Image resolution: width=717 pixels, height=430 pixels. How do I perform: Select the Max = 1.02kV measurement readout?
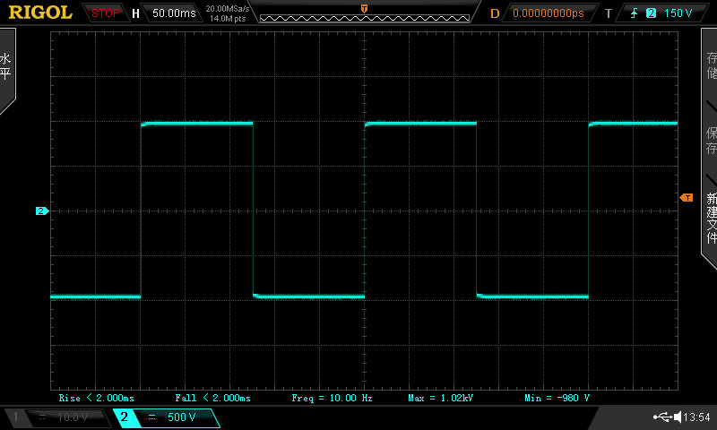[x=440, y=397]
